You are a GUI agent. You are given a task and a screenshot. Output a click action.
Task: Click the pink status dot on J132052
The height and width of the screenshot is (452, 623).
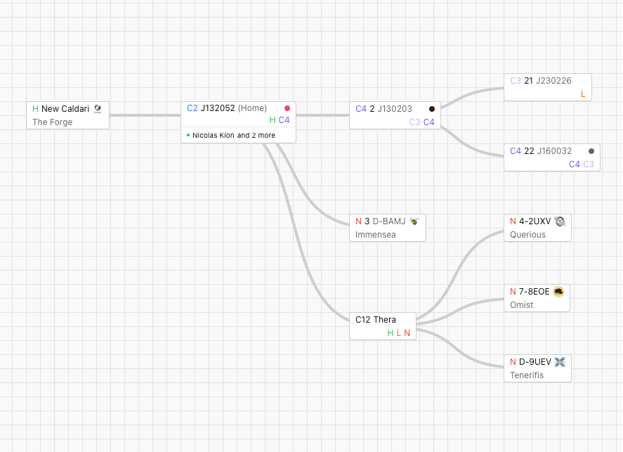(x=287, y=108)
